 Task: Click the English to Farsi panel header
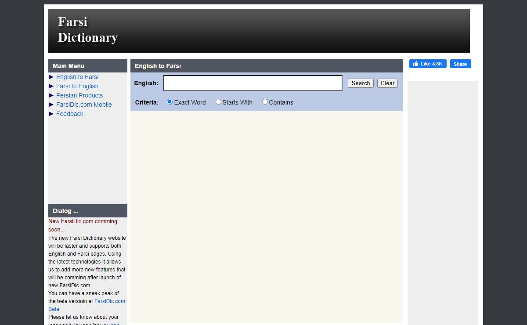point(267,66)
